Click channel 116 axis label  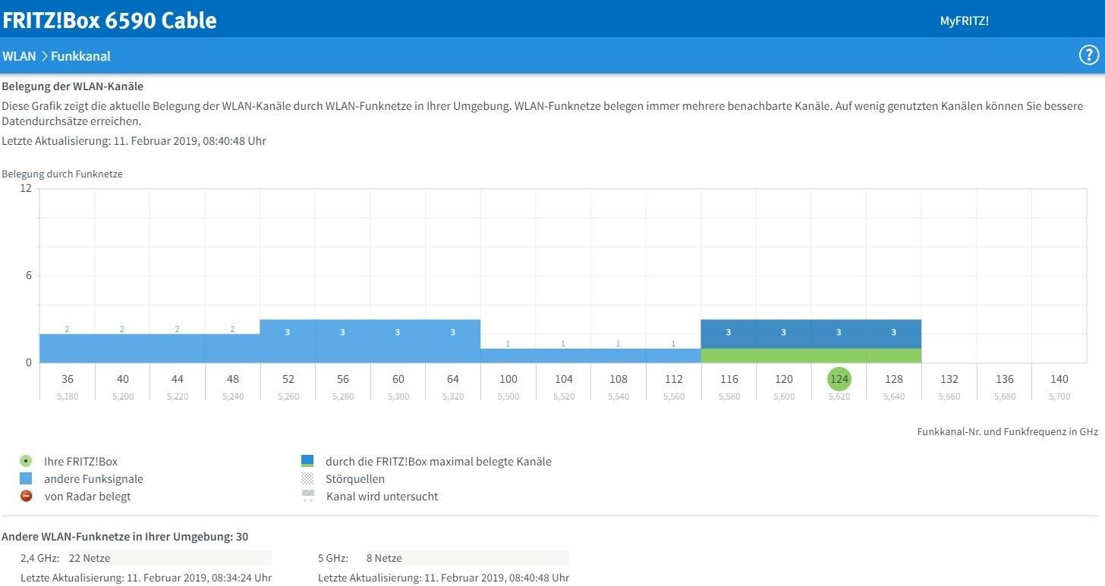[x=729, y=379]
